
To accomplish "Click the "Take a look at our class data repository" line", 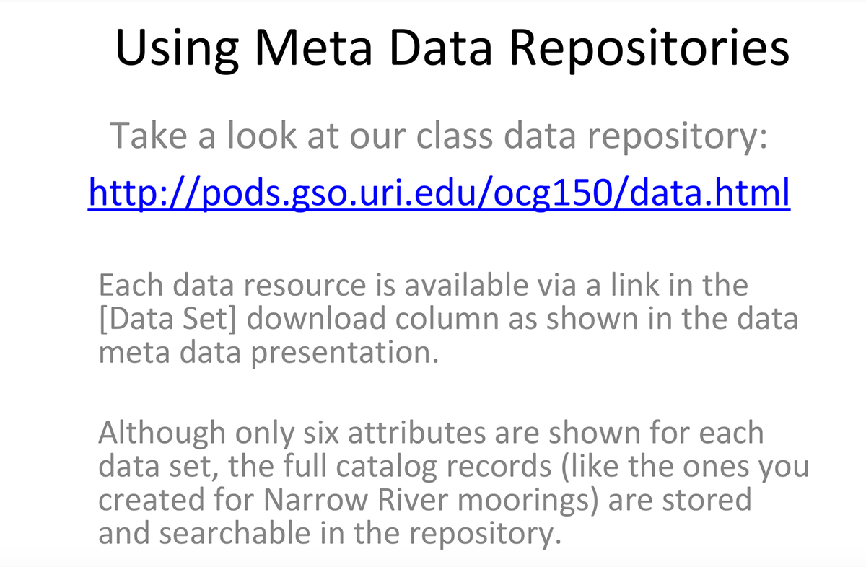I will point(437,135).
